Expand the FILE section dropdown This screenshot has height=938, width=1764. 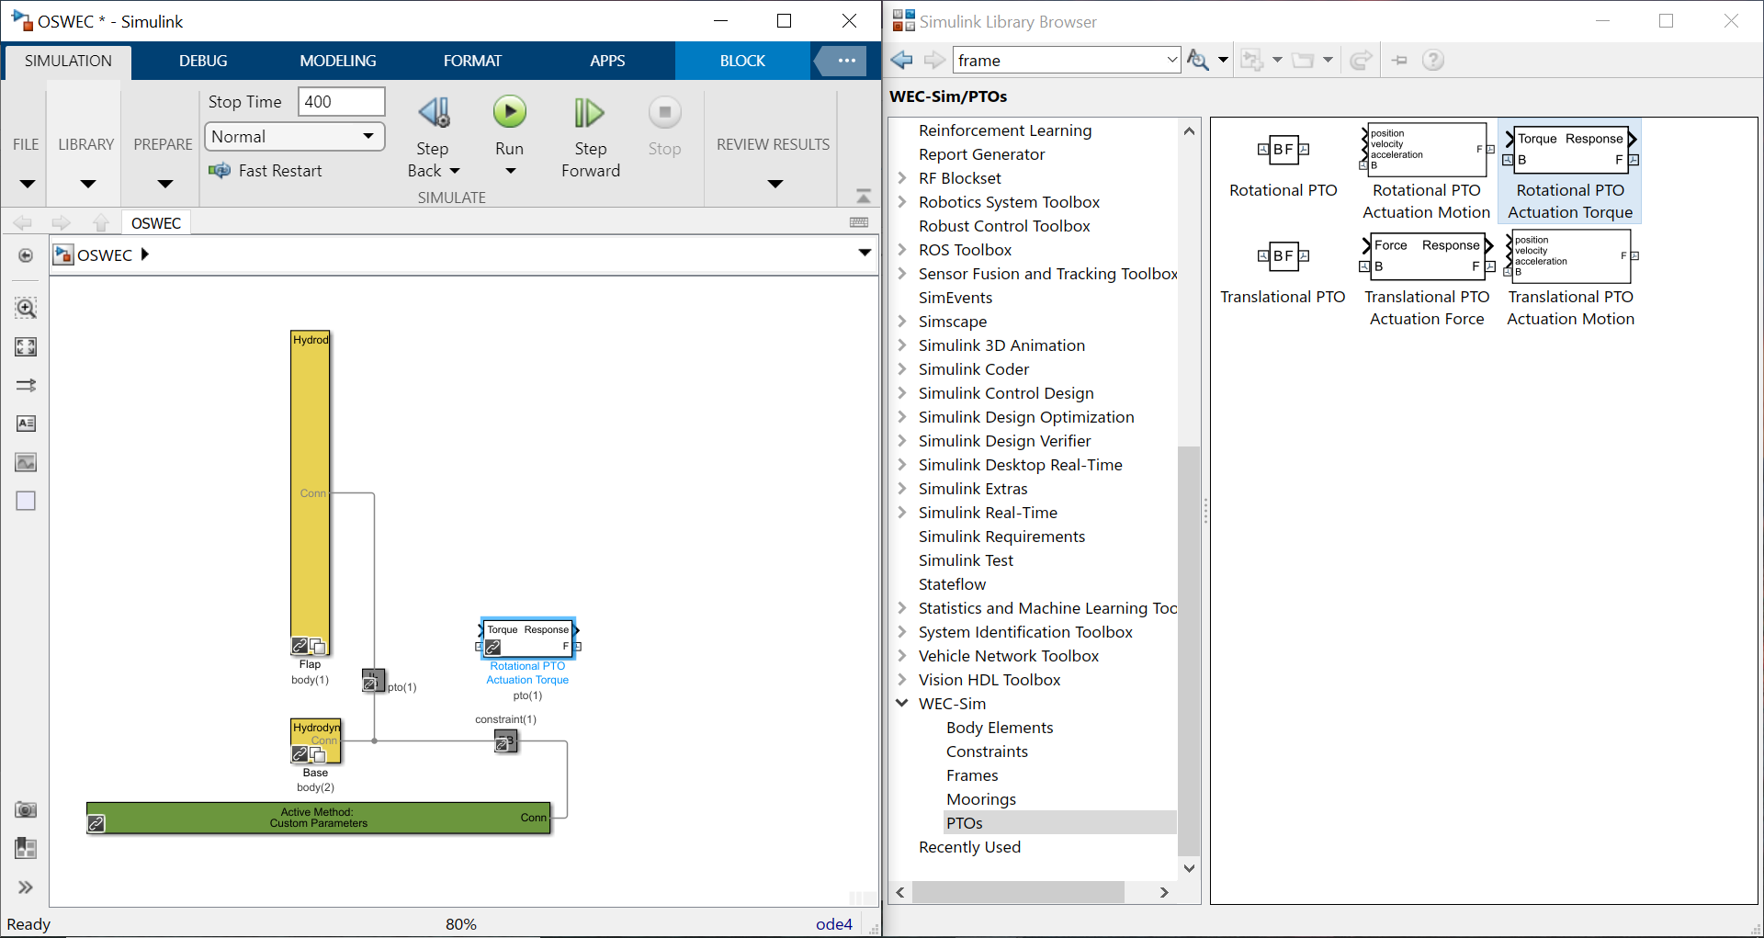point(27,184)
